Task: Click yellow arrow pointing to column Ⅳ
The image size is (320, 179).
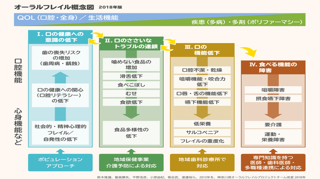Action: (x=248, y=52)
